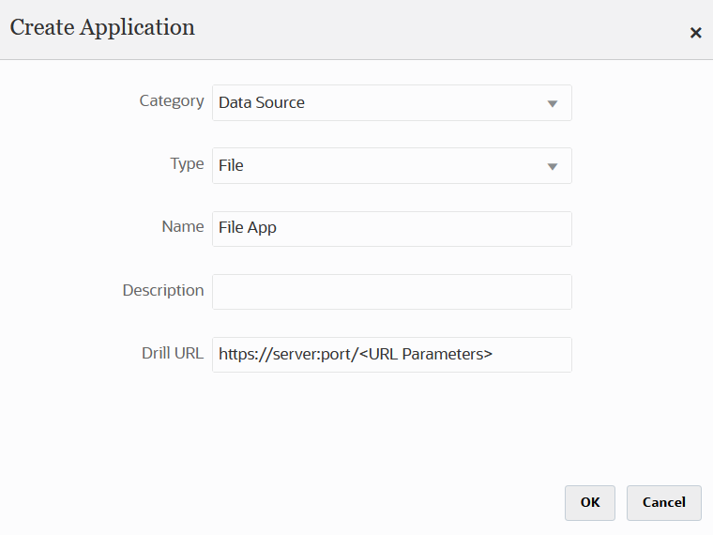
Task: Click the Name field label
Action: pyautogui.click(x=182, y=227)
